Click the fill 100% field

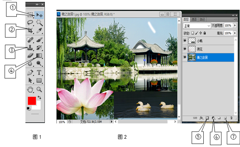coord(228,33)
